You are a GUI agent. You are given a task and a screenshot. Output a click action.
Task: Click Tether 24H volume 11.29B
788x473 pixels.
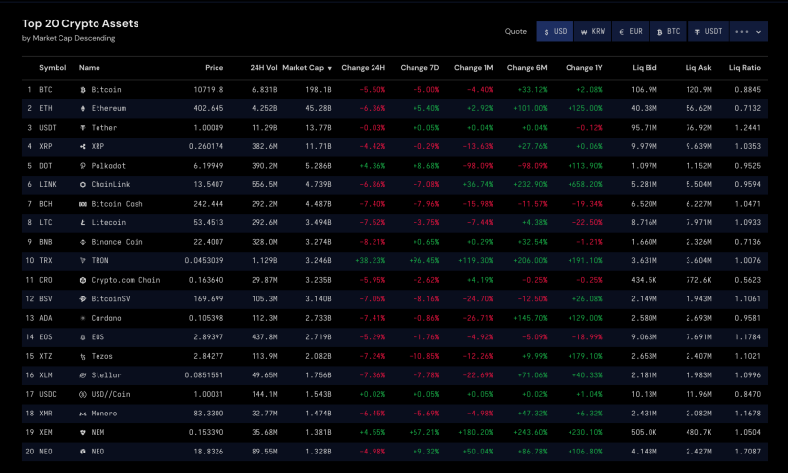(x=264, y=128)
